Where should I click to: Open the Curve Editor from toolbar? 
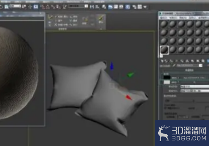[x=116, y=7]
